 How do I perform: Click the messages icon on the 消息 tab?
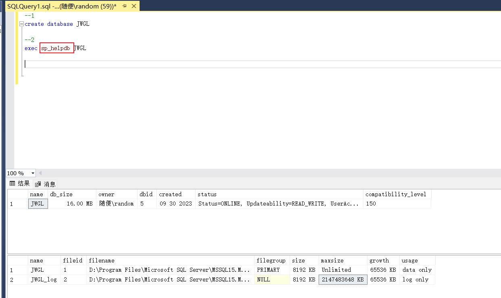pos(38,184)
